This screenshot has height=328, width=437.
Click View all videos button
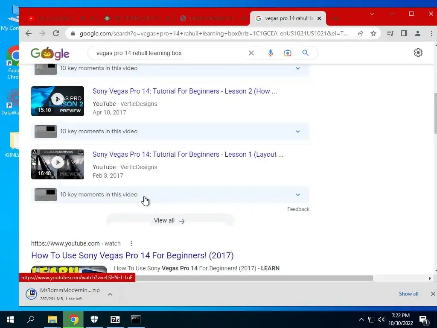[x=170, y=221]
